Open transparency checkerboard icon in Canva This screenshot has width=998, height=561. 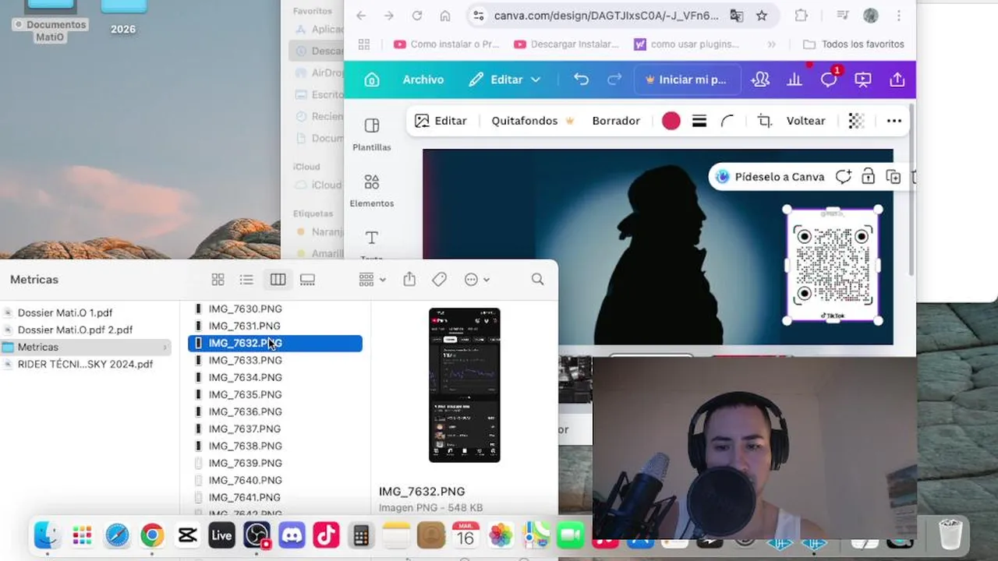pos(856,121)
